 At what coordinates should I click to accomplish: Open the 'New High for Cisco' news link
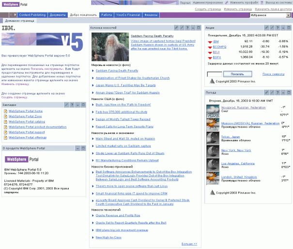[108, 237]
